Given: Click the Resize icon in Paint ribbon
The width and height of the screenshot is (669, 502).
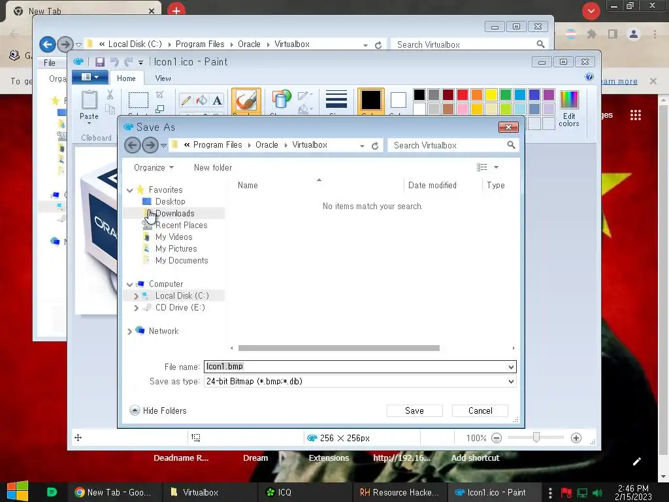Looking at the screenshot, I should click(x=160, y=109).
